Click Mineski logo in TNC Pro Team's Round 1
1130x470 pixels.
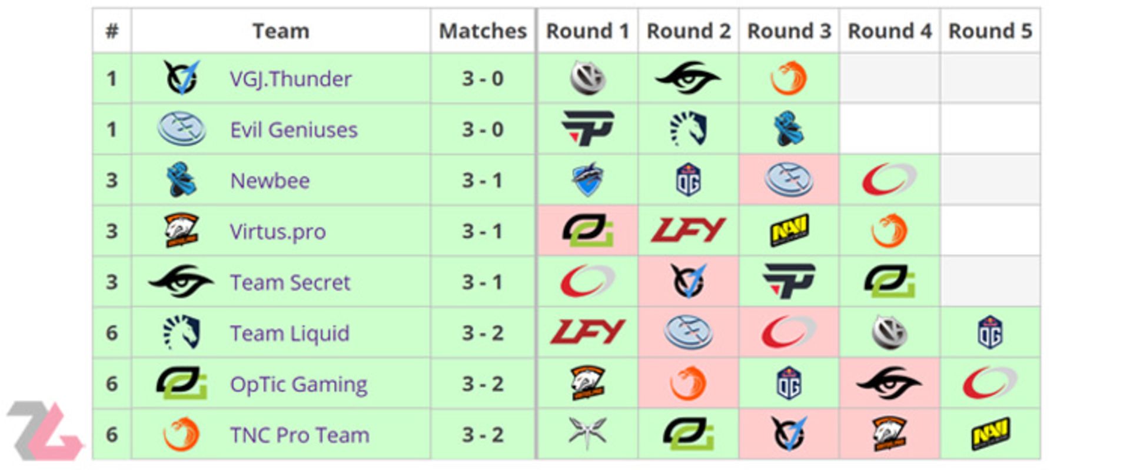coord(587,434)
